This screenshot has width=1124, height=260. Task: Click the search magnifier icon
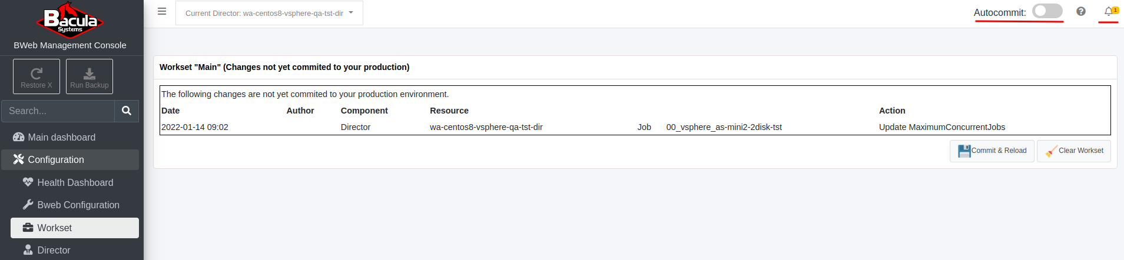point(127,111)
